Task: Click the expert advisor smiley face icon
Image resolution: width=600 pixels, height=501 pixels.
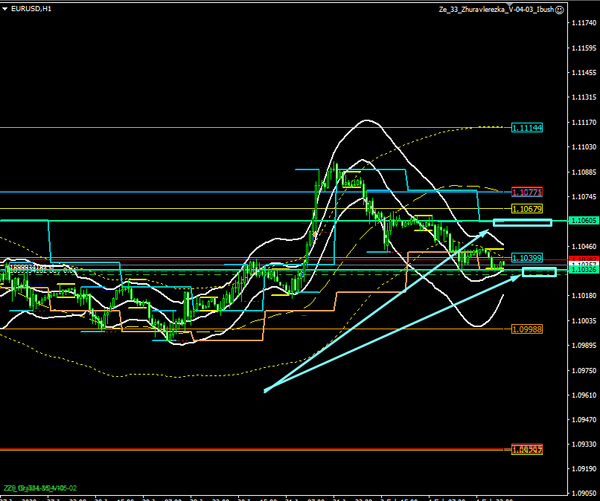Action: click(560, 9)
